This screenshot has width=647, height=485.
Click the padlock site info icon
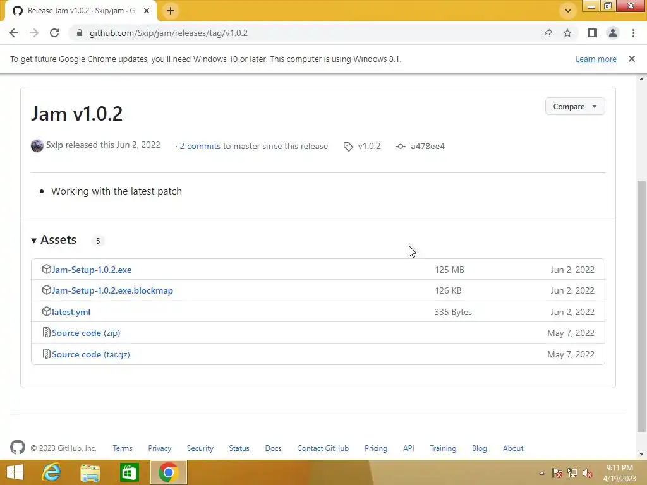tap(80, 33)
